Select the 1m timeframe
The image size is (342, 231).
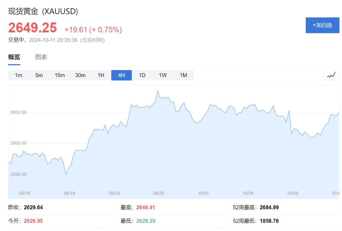point(18,75)
